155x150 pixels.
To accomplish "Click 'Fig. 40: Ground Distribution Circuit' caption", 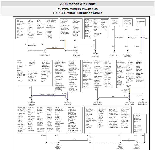I will point(77,13).
